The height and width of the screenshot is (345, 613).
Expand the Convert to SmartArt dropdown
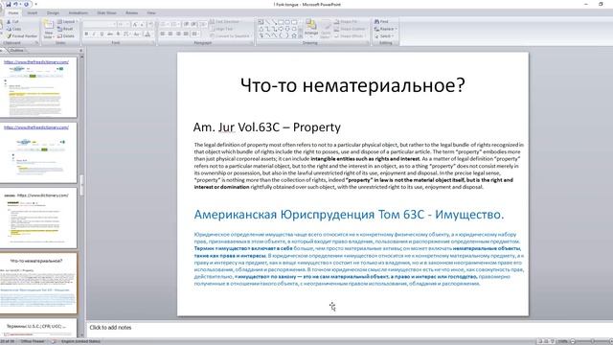point(230,36)
